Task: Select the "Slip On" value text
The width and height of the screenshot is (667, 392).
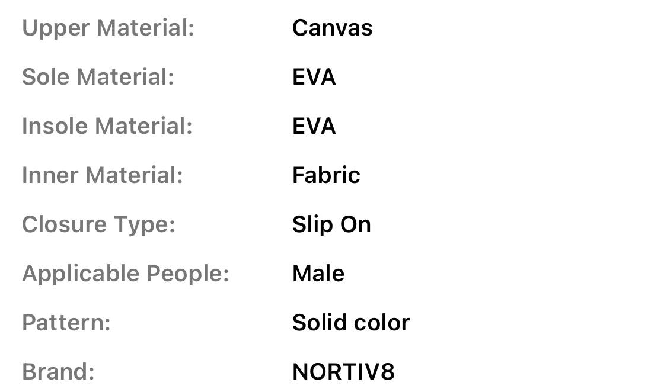Action: coord(331,224)
